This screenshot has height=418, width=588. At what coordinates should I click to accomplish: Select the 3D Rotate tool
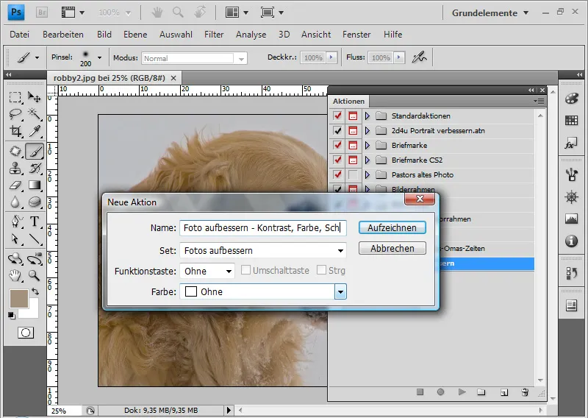(x=15, y=258)
